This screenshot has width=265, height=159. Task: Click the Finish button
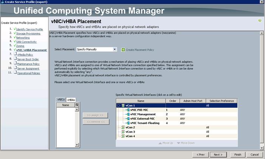coord(238,154)
